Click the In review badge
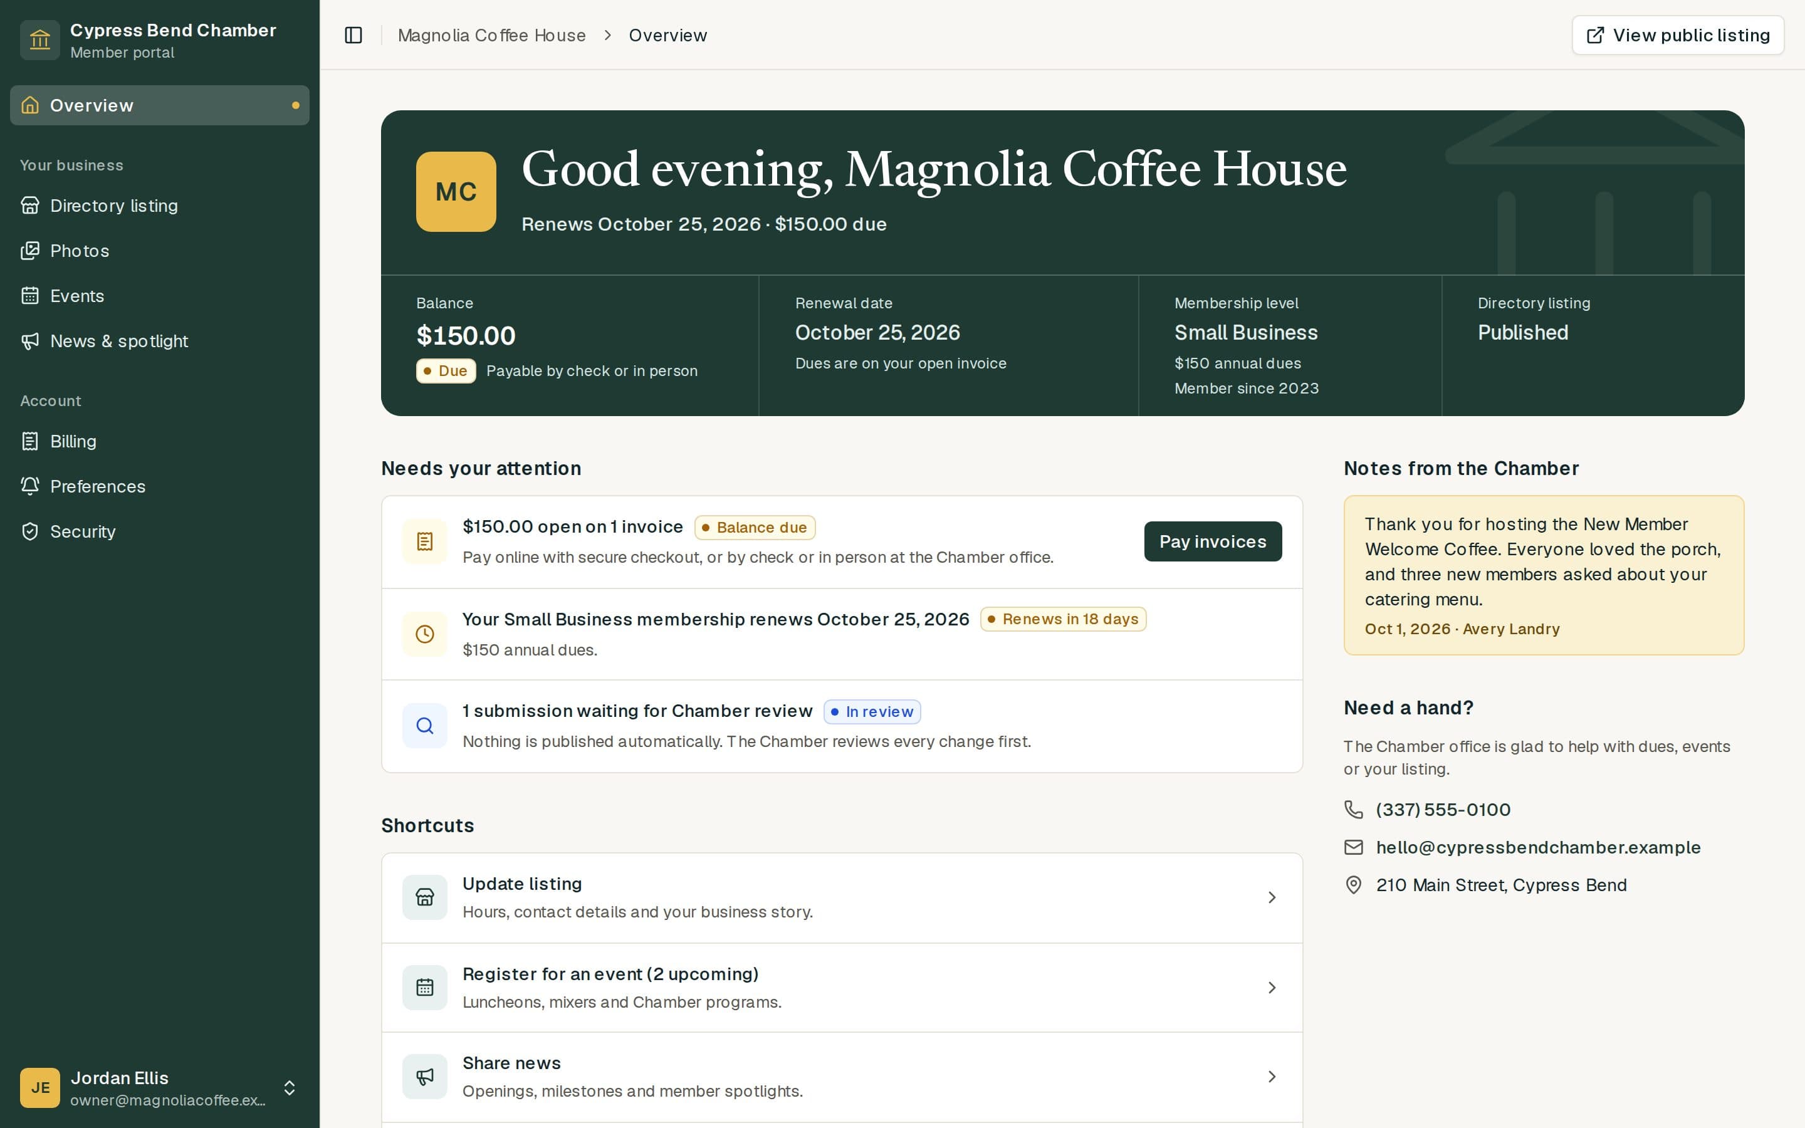The height and width of the screenshot is (1128, 1805). pyautogui.click(x=872, y=712)
